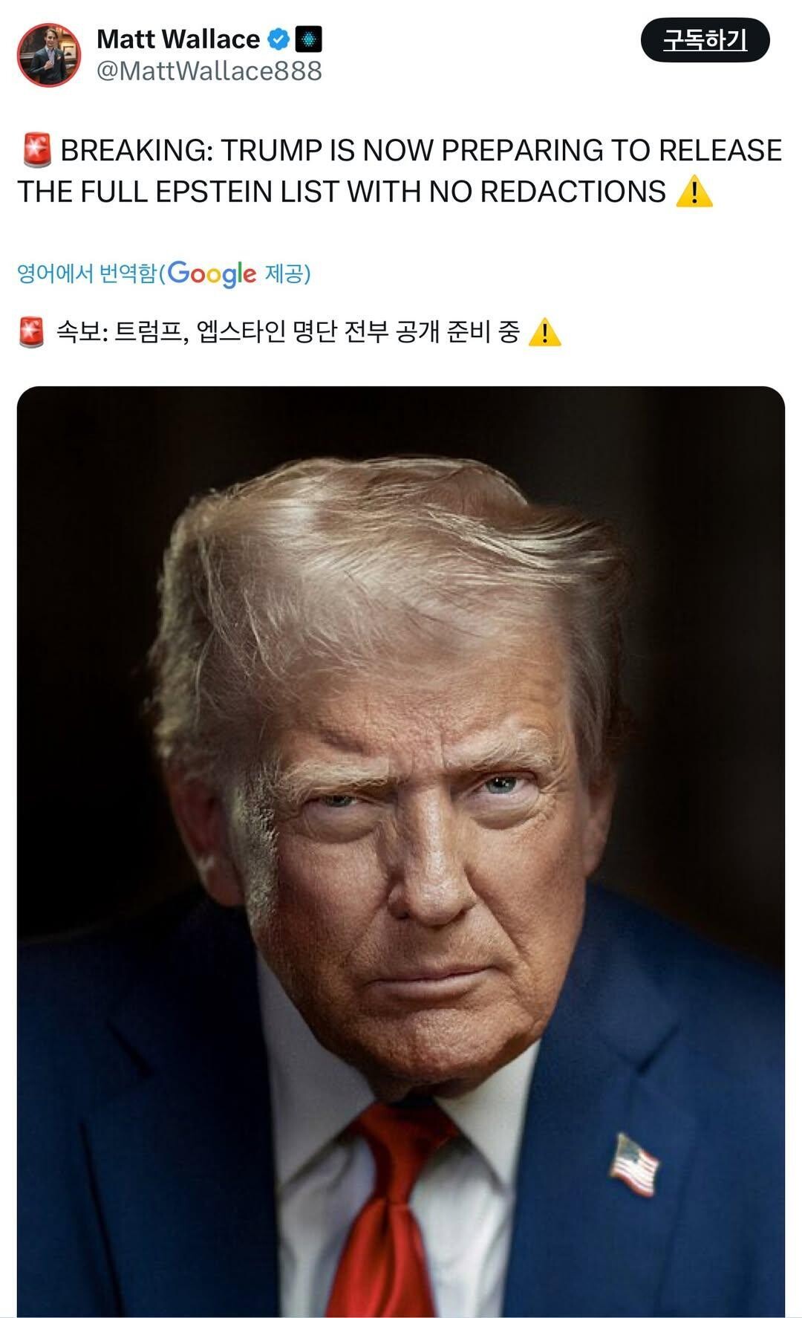
Task: Click the Korean translated 속보 text line
Action: [288, 332]
